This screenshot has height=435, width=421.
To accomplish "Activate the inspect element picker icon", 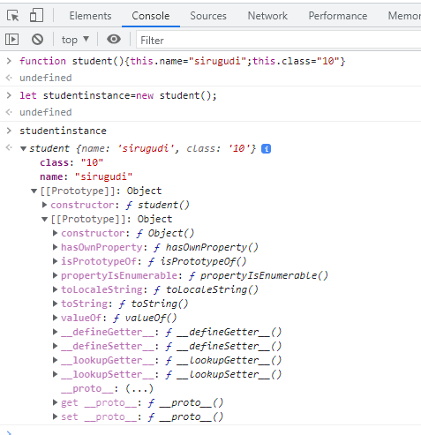I will coord(12,15).
